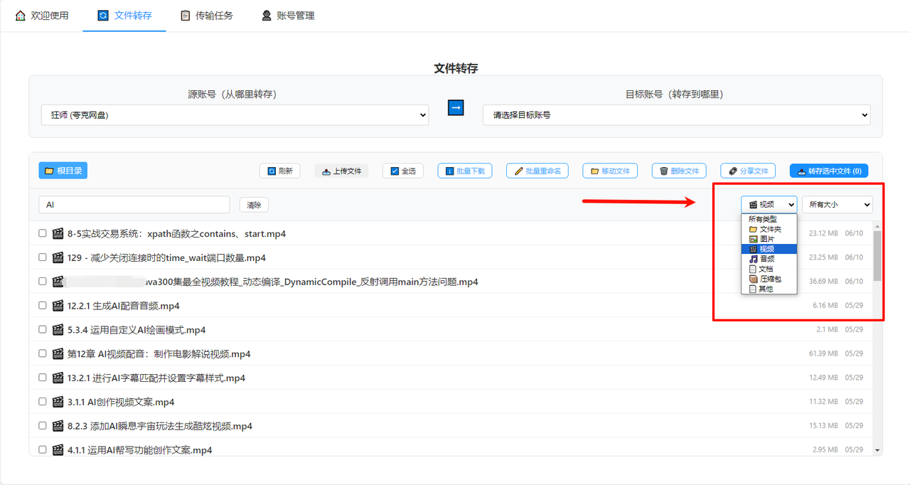910x485 pixels.
Task: Click the 移动文件 move files button
Action: [x=609, y=171]
